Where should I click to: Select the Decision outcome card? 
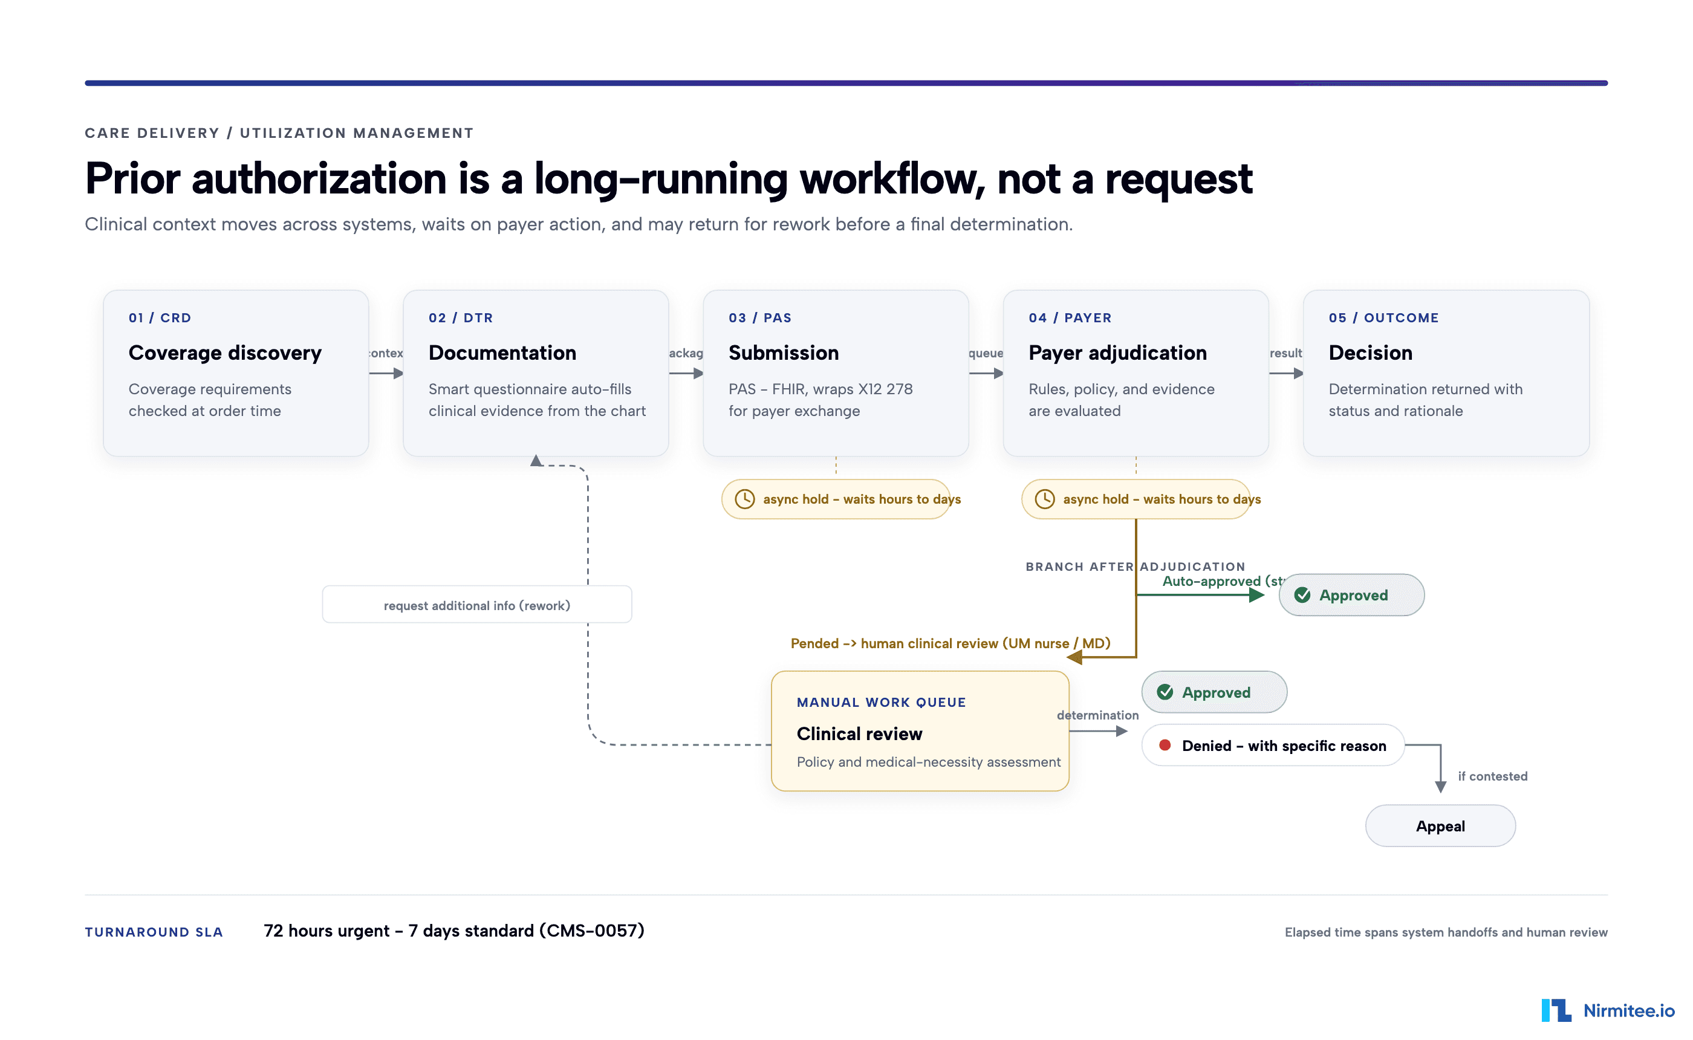tap(1446, 373)
